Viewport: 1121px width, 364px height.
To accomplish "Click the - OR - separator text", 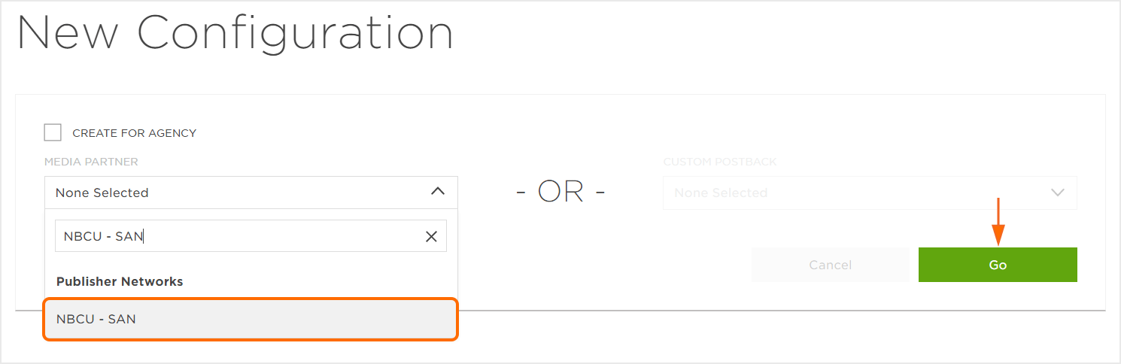I will [x=560, y=193].
